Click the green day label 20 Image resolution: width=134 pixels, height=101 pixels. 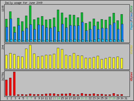(82, 98)
